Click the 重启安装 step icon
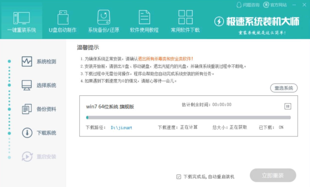The height and width of the screenshot is (187, 310). 27,157
